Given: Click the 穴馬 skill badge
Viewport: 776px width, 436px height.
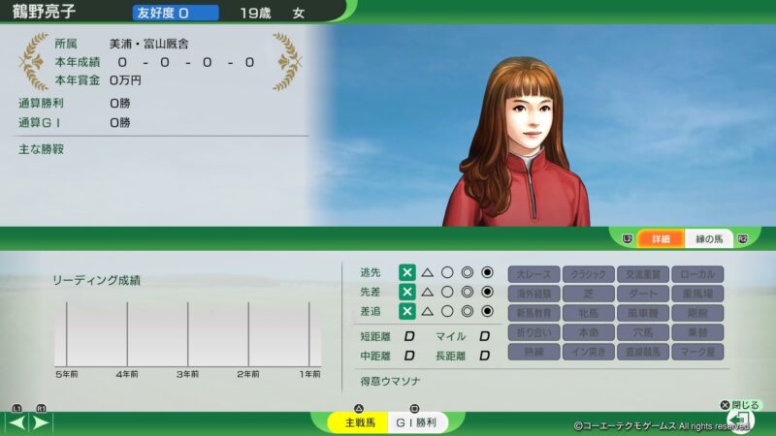Looking at the screenshot, I should [x=643, y=332].
